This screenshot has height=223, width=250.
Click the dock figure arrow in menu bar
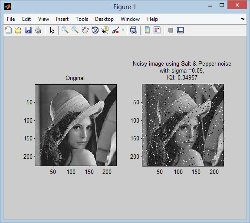pyautogui.click(x=243, y=19)
